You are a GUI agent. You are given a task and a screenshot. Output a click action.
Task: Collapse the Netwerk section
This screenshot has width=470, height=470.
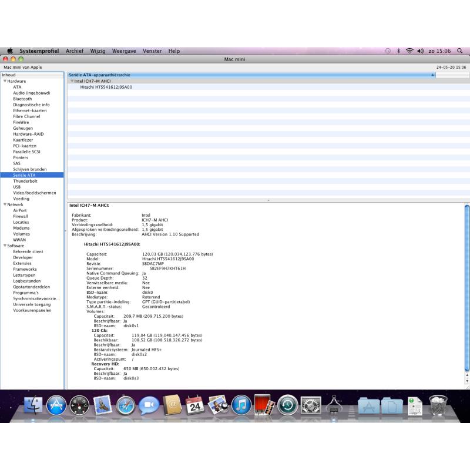(x=5, y=204)
